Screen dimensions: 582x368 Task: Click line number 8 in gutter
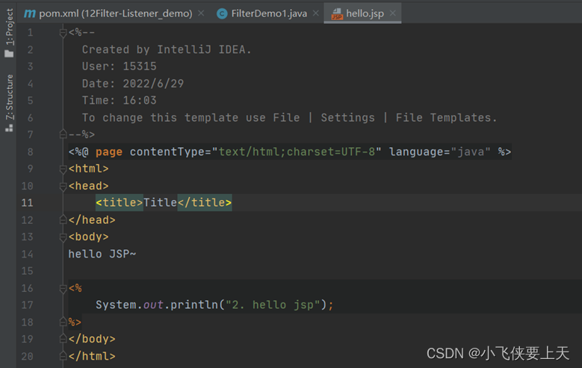[30, 152]
